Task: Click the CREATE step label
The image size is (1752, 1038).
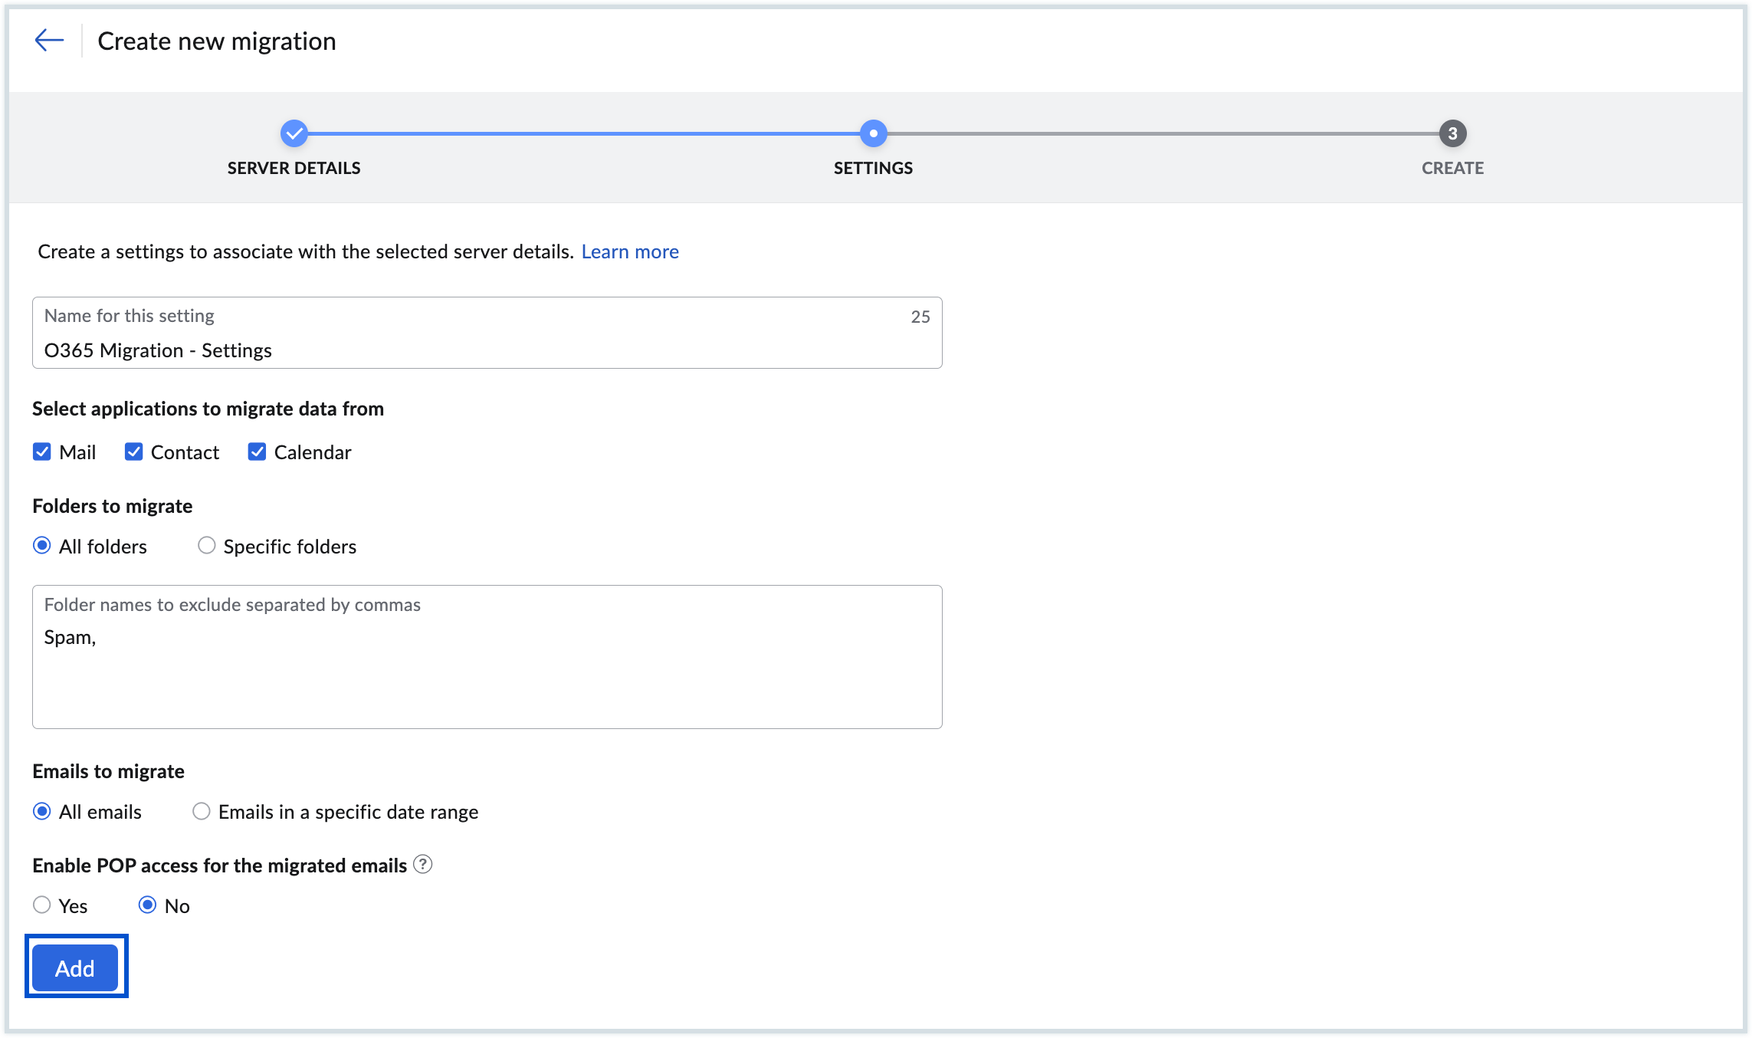Action: pos(1452,168)
